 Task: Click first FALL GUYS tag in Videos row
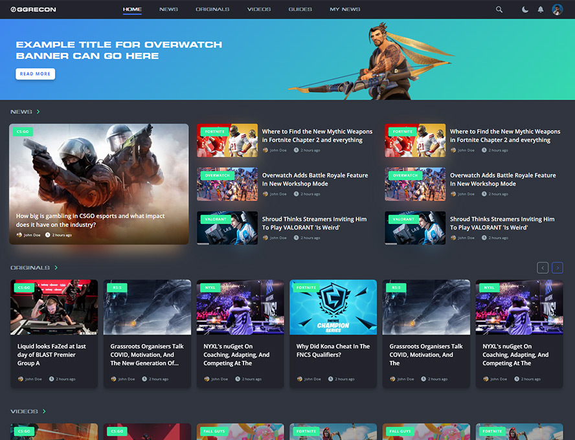[214, 431]
